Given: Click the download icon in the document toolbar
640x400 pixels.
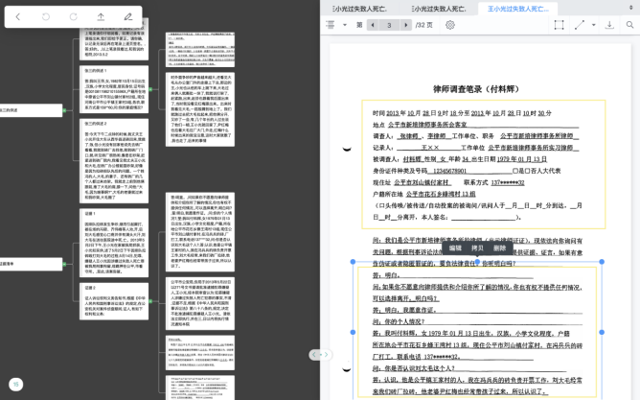Looking at the screenshot, I should 609,25.
